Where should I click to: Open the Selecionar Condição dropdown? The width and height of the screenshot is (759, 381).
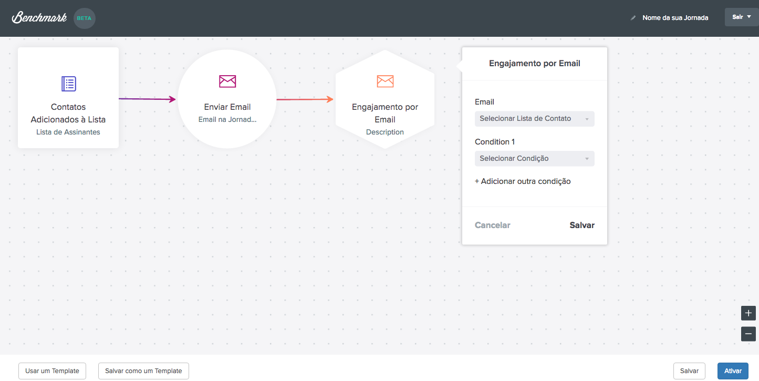(534, 159)
